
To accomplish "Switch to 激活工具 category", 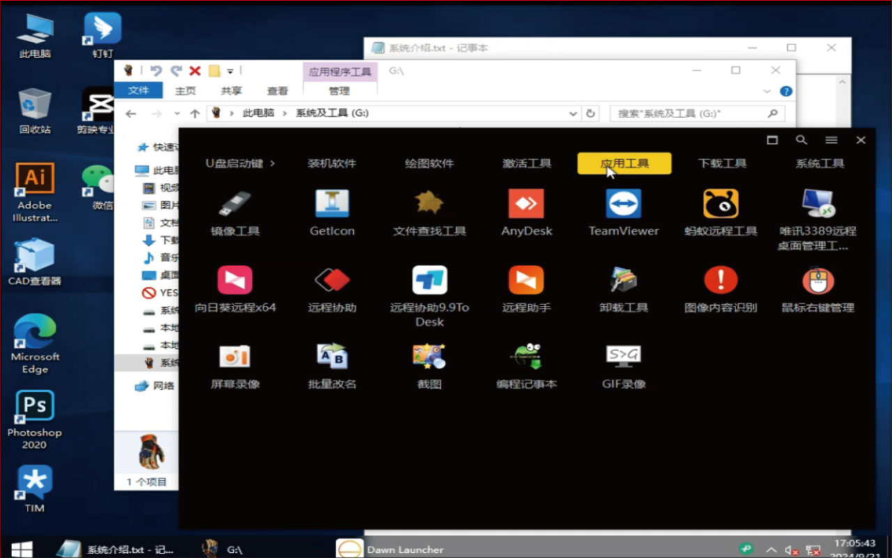I will pos(527,163).
